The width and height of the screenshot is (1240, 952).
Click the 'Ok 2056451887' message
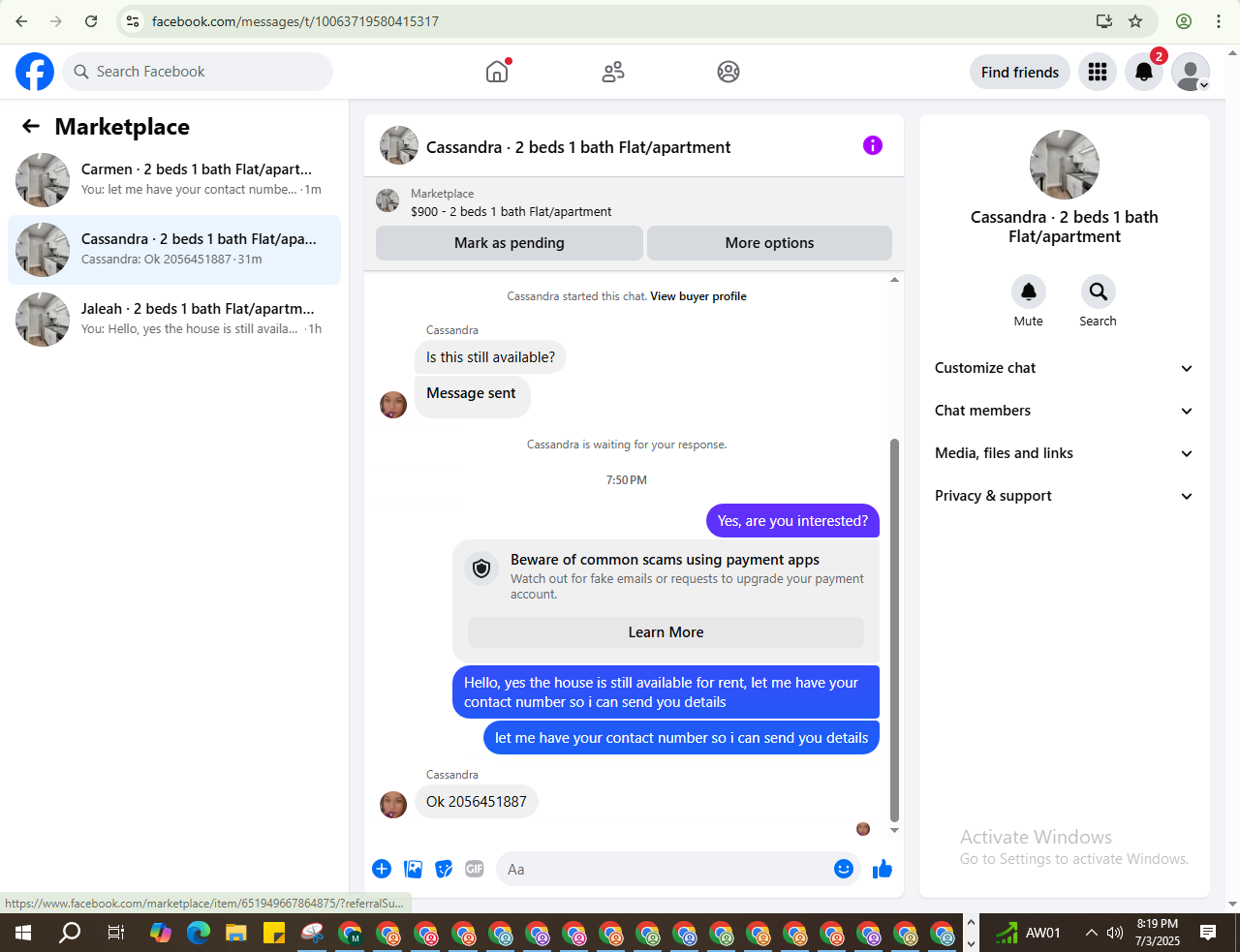(477, 802)
